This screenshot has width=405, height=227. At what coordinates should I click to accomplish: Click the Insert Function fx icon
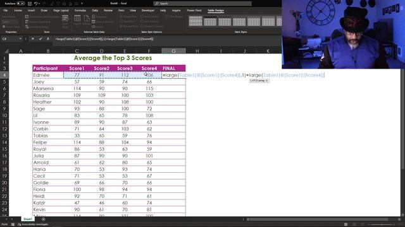[x=48, y=39]
